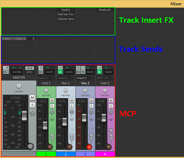The image size is (184, 158).
Task: Open Master track settings gear icon
Action: click(30, 146)
